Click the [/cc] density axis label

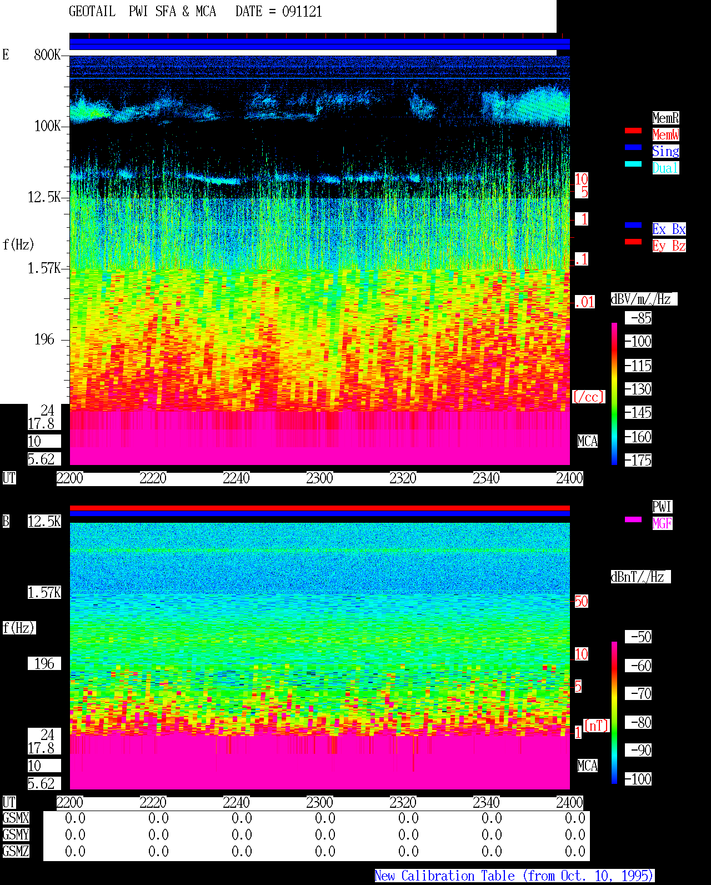click(x=588, y=397)
